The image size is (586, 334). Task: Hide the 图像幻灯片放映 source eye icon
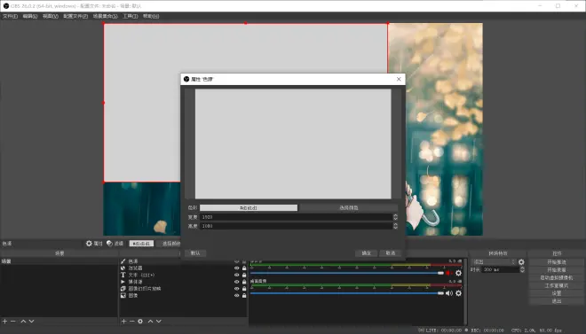click(236, 289)
